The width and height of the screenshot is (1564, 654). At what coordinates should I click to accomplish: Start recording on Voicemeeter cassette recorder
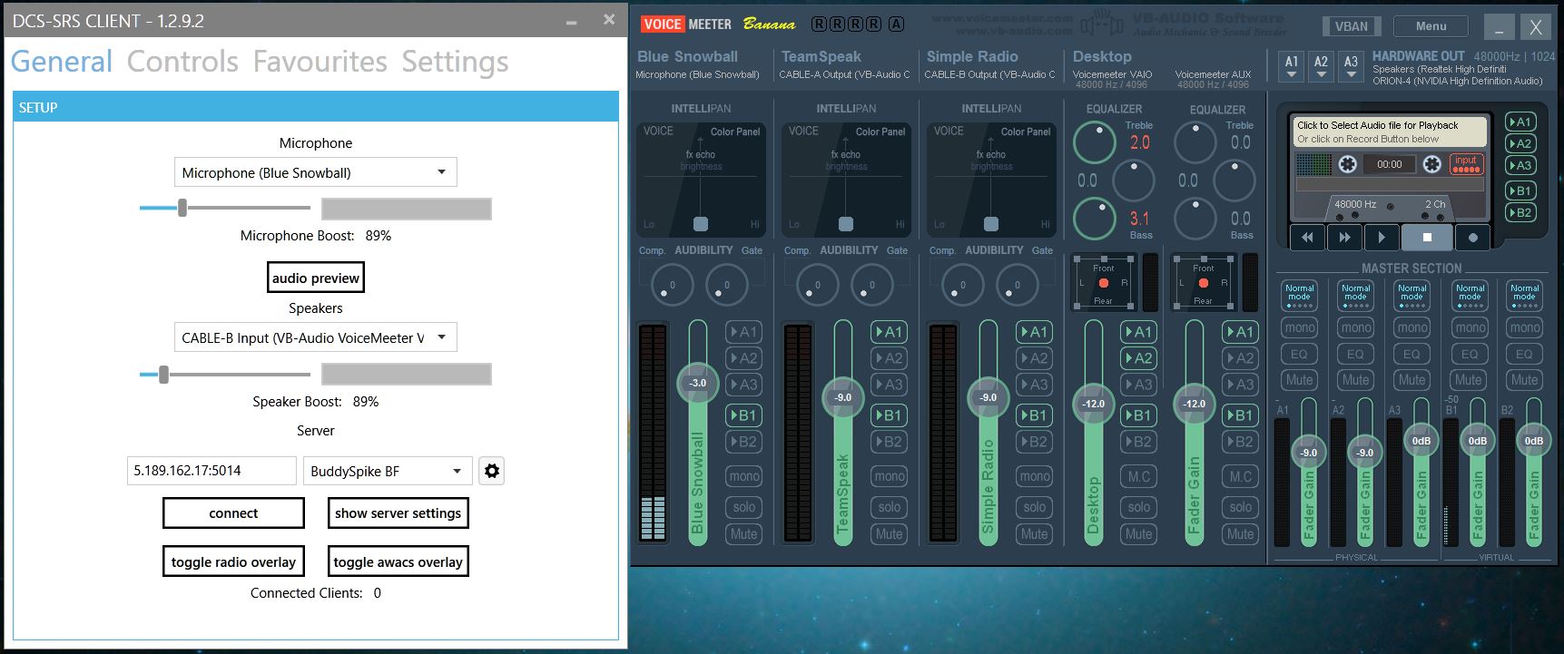1472,238
